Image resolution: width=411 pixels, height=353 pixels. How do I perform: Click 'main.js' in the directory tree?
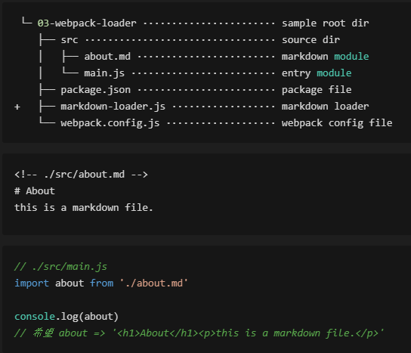point(104,73)
